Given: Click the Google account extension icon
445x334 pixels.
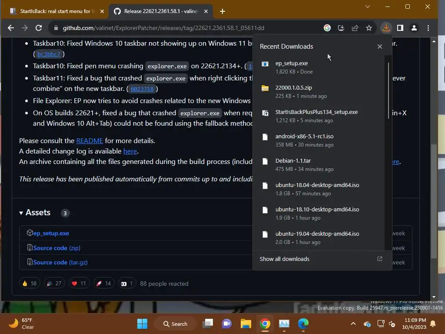Looking at the screenshot, I should 327,28.
